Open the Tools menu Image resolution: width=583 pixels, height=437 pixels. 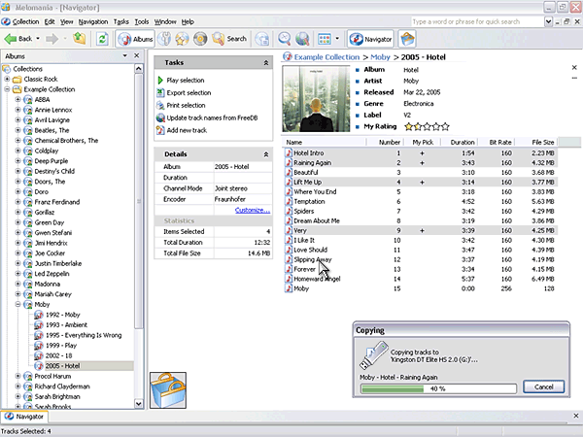(141, 21)
